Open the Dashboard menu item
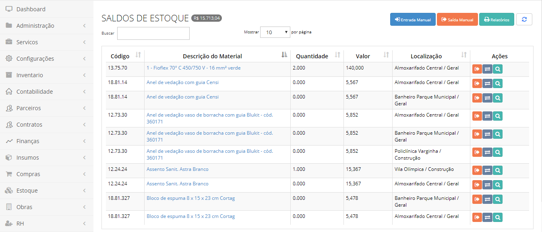This screenshot has height=232, width=542. [47, 9]
